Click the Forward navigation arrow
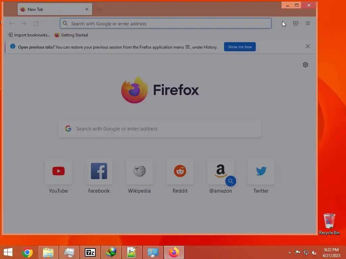 [x=24, y=23]
